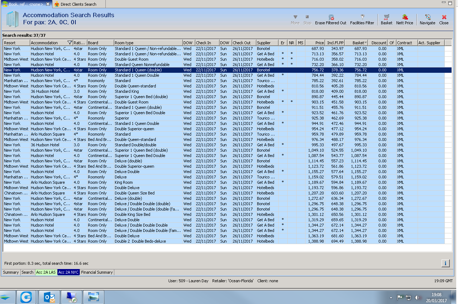The image size is (458, 304).
Task: Click the Act. Supplier column header
Action: [431, 43]
